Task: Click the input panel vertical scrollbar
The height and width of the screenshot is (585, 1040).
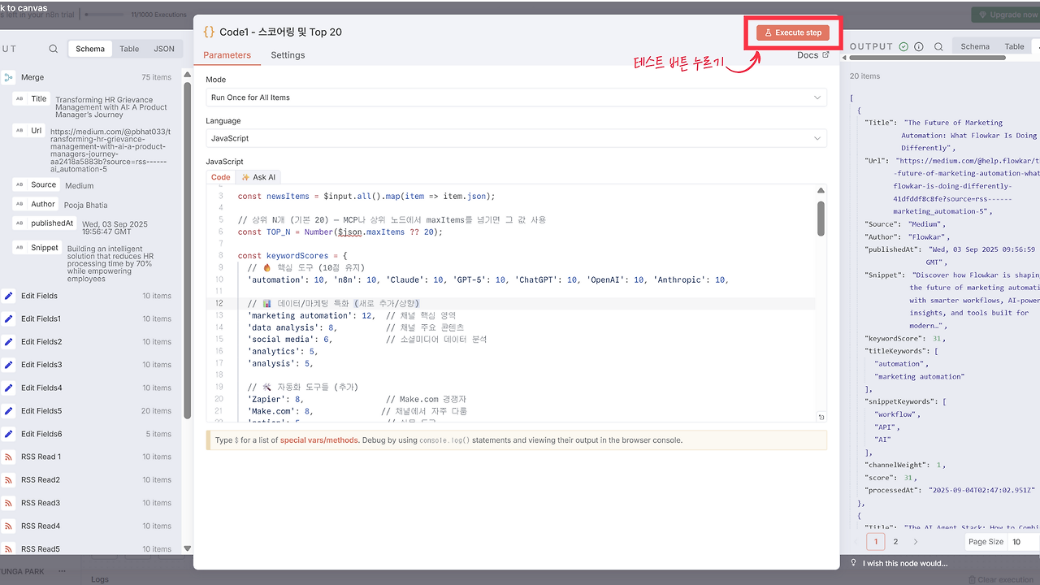Action: pos(188,250)
